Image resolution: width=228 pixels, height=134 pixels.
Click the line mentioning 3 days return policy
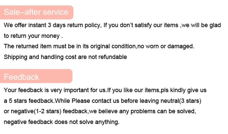(112, 25)
